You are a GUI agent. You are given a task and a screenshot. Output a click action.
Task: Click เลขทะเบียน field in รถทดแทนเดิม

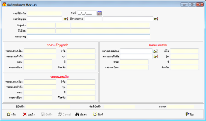[x=38, y=98]
